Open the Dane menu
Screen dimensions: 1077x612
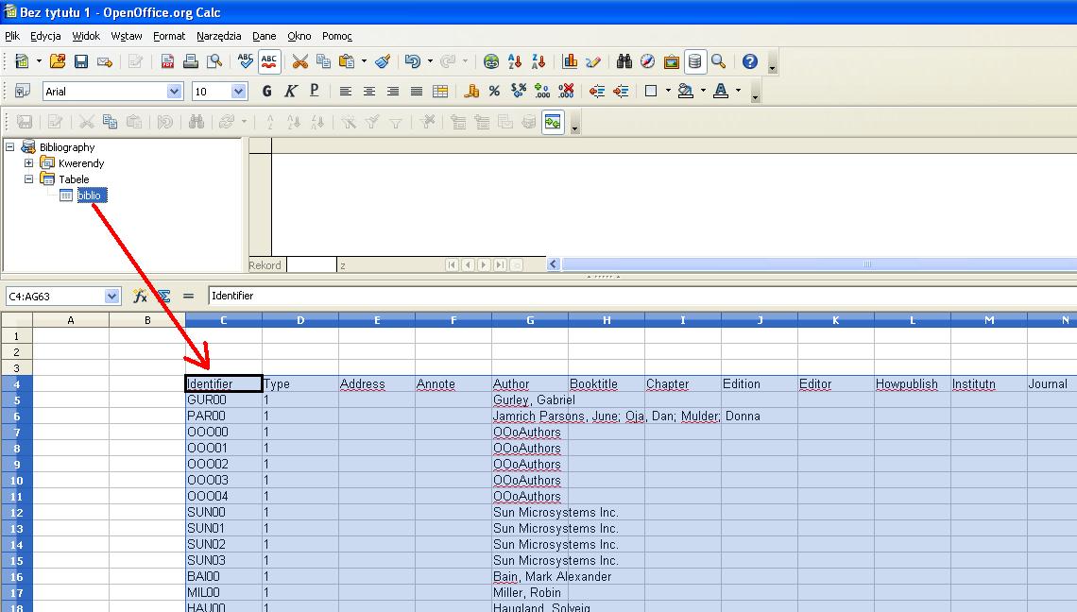tap(264, 37)
